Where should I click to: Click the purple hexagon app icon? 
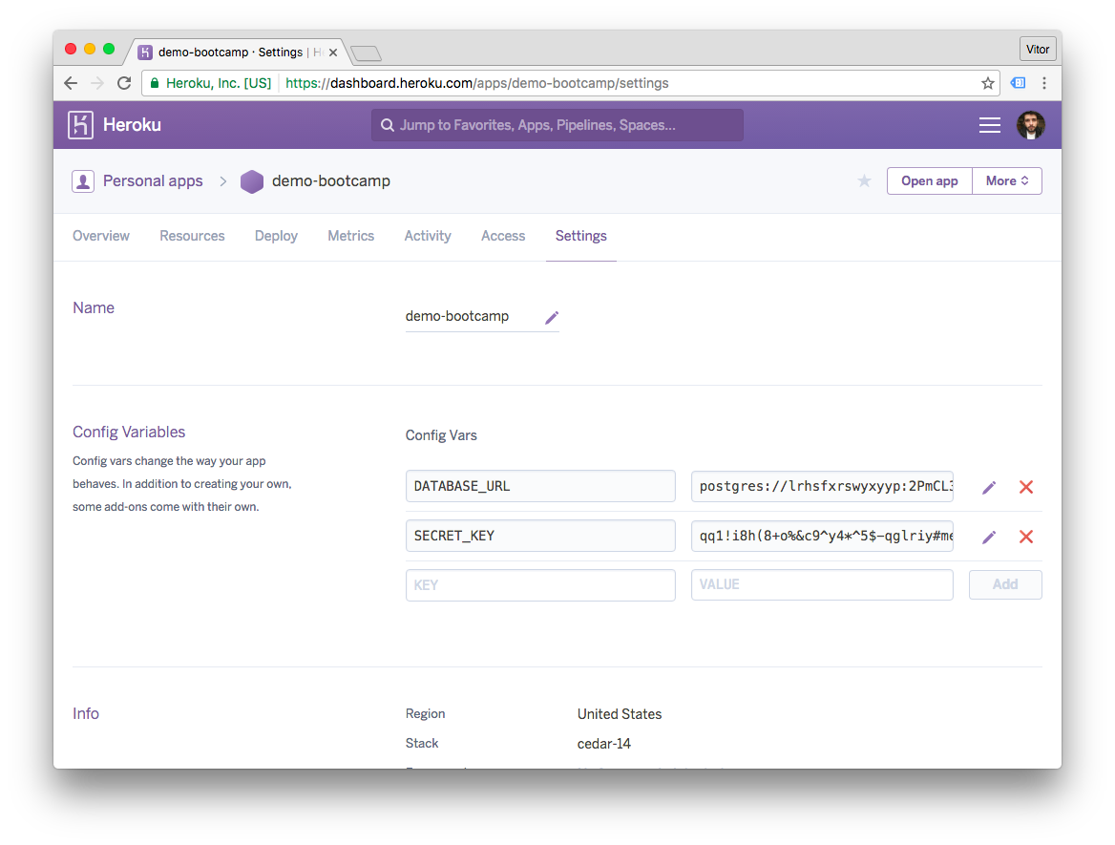coord(252,181)
